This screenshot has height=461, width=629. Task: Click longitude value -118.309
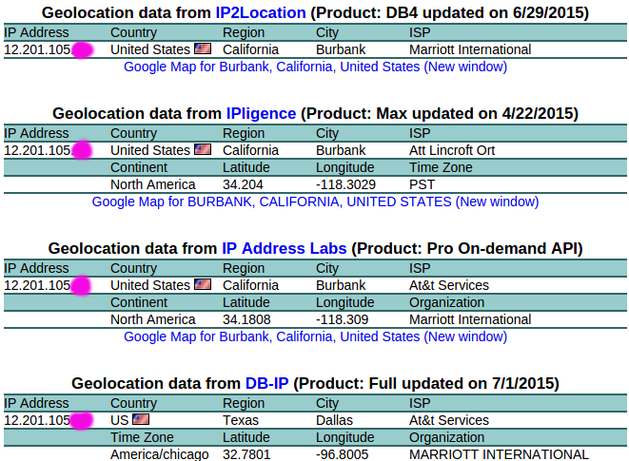(343, 320)
